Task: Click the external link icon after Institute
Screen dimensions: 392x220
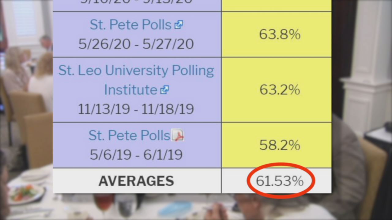Action: pos(164,90)
